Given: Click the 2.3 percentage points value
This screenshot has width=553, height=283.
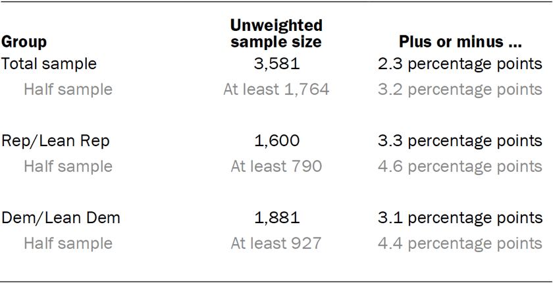Looking at the screenshot, I should (460, 64).
